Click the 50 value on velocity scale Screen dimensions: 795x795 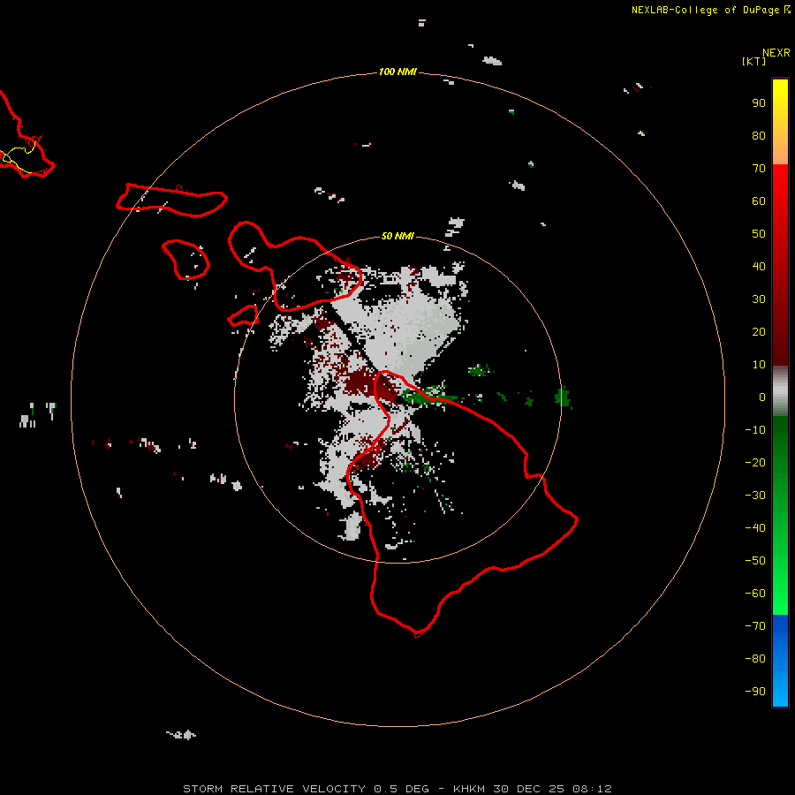[x=759, y=234]
